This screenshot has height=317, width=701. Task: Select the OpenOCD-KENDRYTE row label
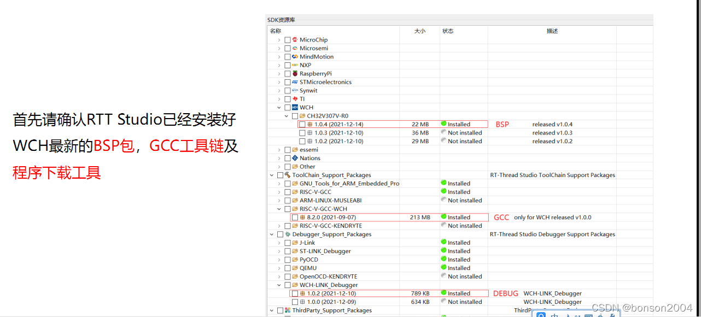click(x=328, y=277)
